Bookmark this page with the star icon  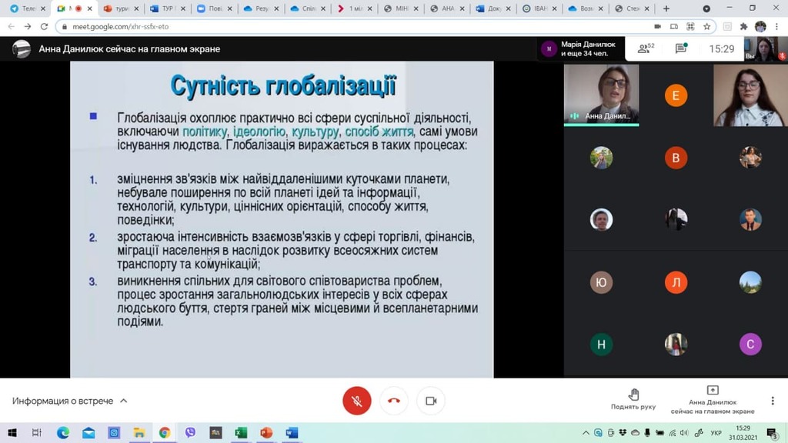[x=706, y=26]
